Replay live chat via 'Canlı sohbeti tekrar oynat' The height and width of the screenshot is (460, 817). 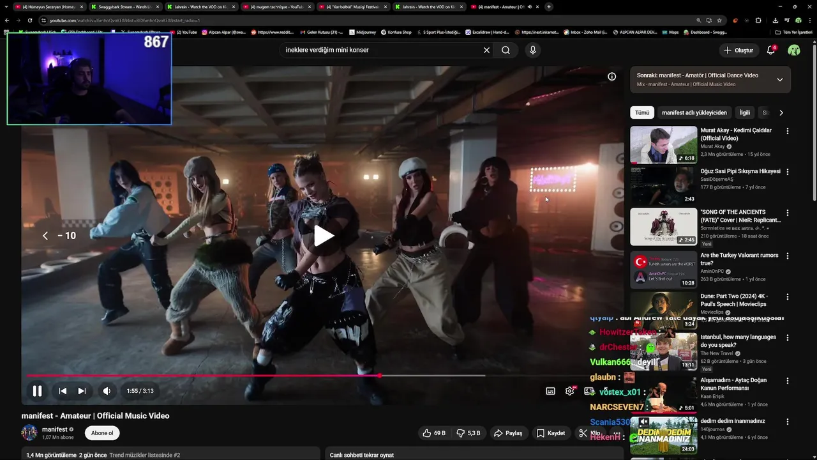[x=362, y=455]
